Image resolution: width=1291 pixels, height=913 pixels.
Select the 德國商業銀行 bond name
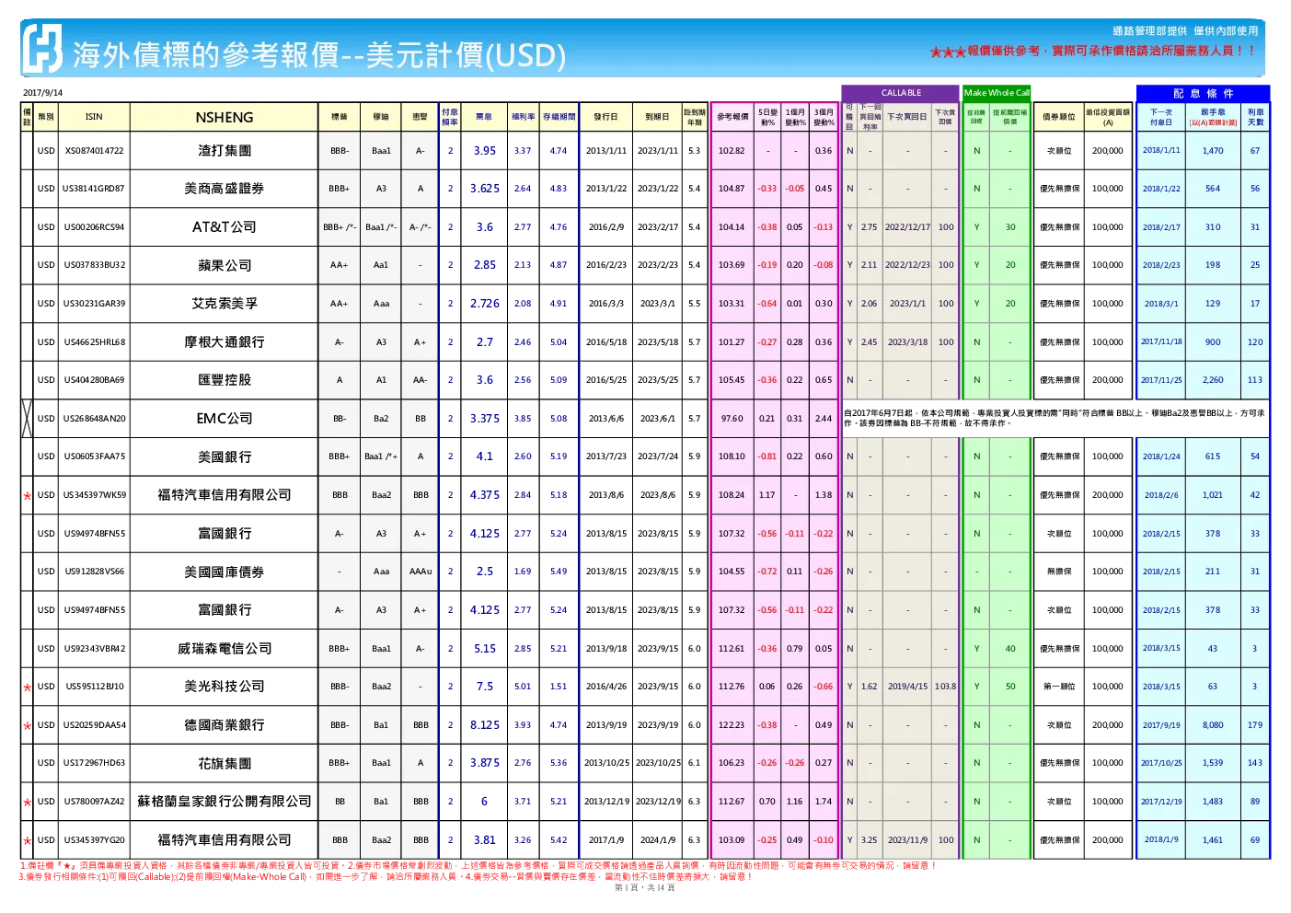[x=225, y=725]
